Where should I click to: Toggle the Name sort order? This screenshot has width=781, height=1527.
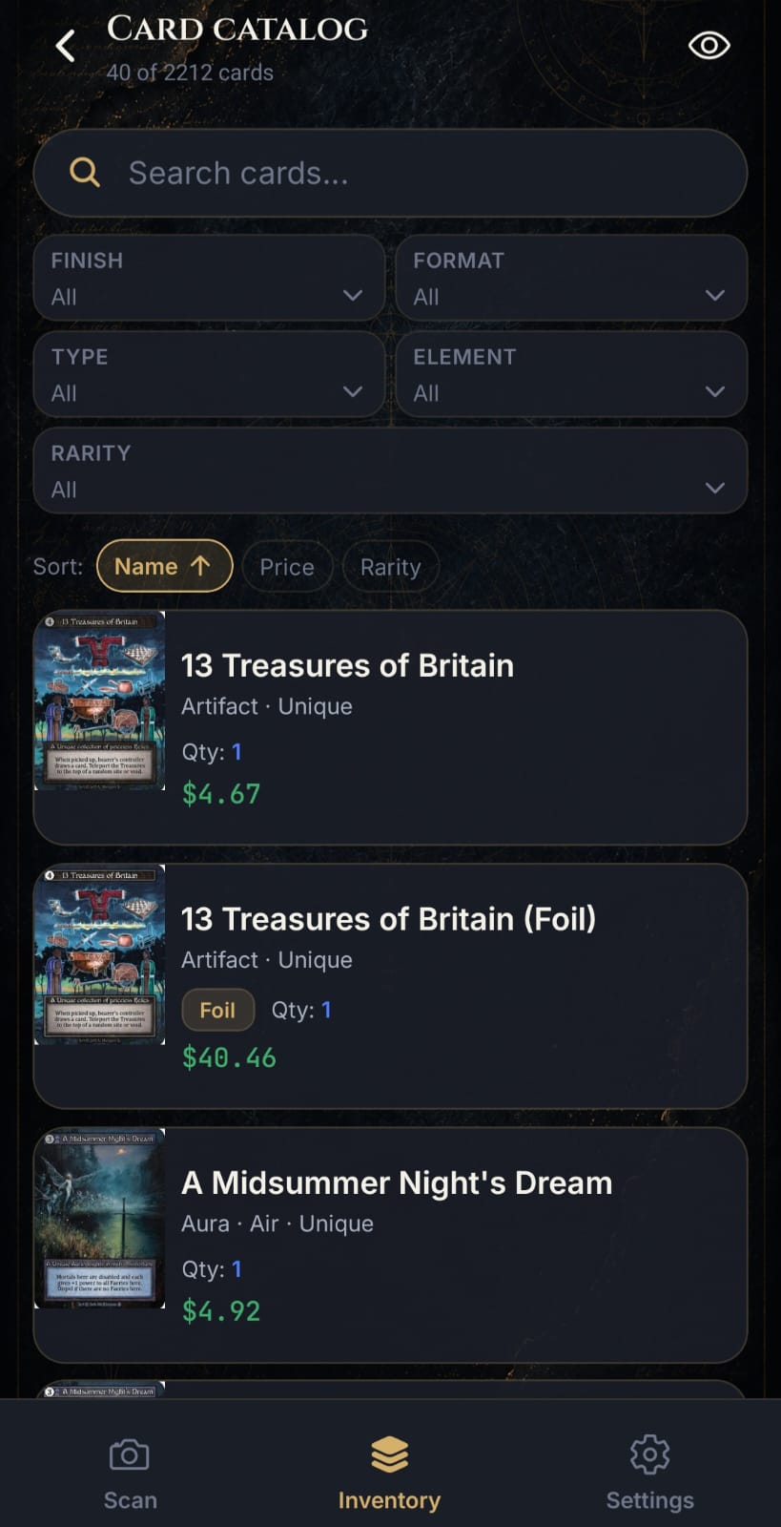pos(165,566)
